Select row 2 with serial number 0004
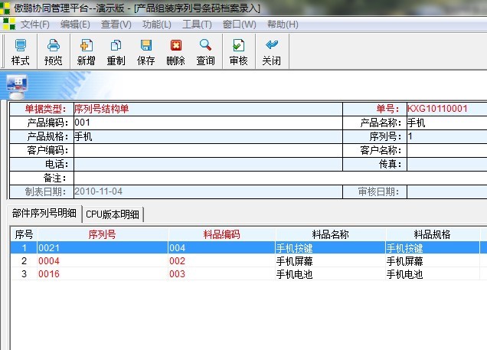 coord(49,261)
